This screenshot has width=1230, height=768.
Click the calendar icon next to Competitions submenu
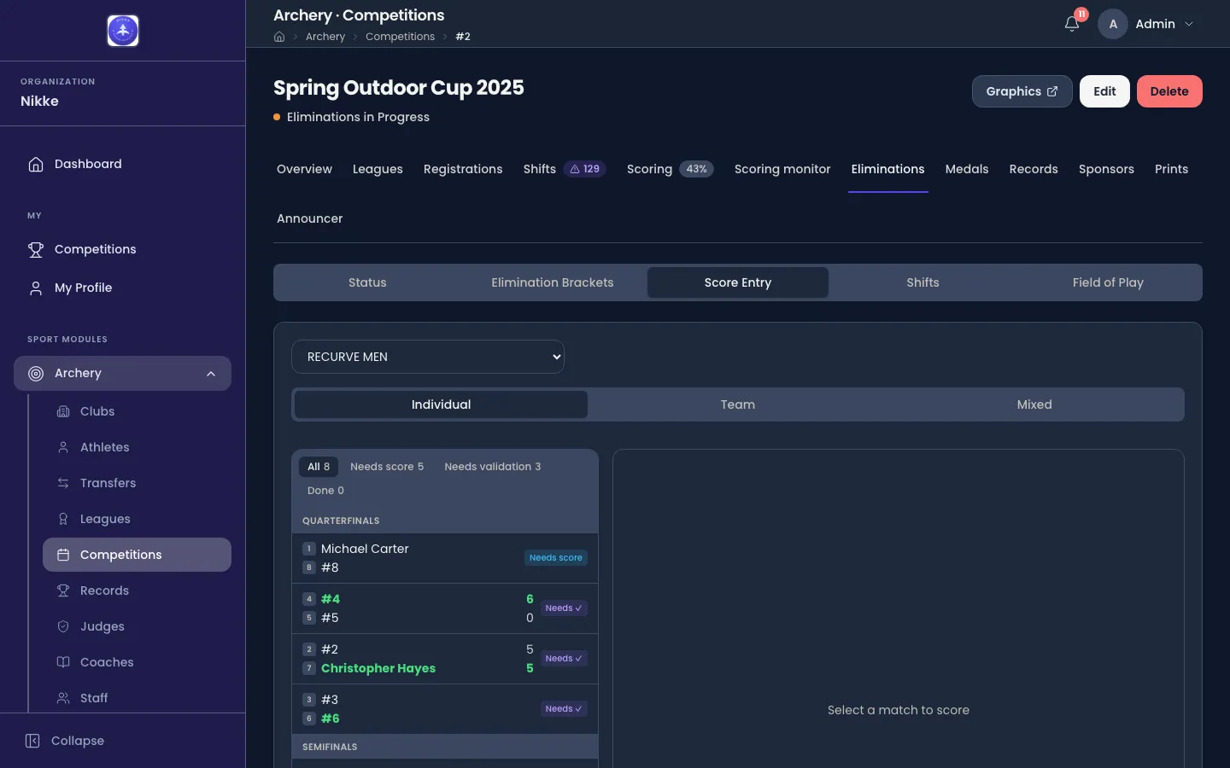(x=63, y=555)
